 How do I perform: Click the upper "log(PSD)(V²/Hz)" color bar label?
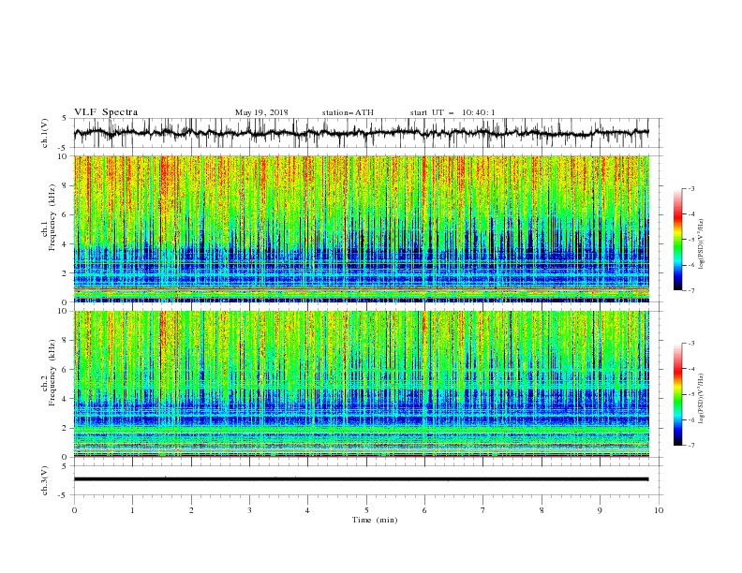702,244
